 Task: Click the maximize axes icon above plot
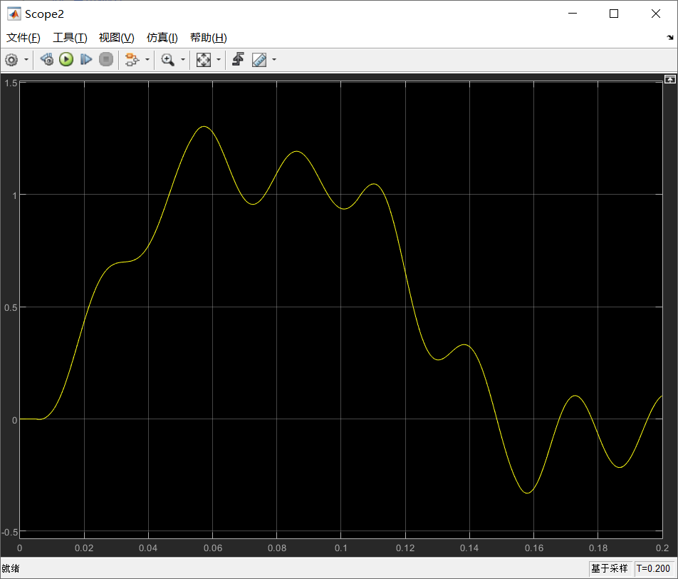[669, 79]
